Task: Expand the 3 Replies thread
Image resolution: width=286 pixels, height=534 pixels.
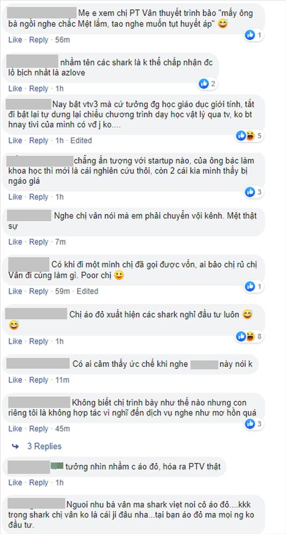Action: 44,446
